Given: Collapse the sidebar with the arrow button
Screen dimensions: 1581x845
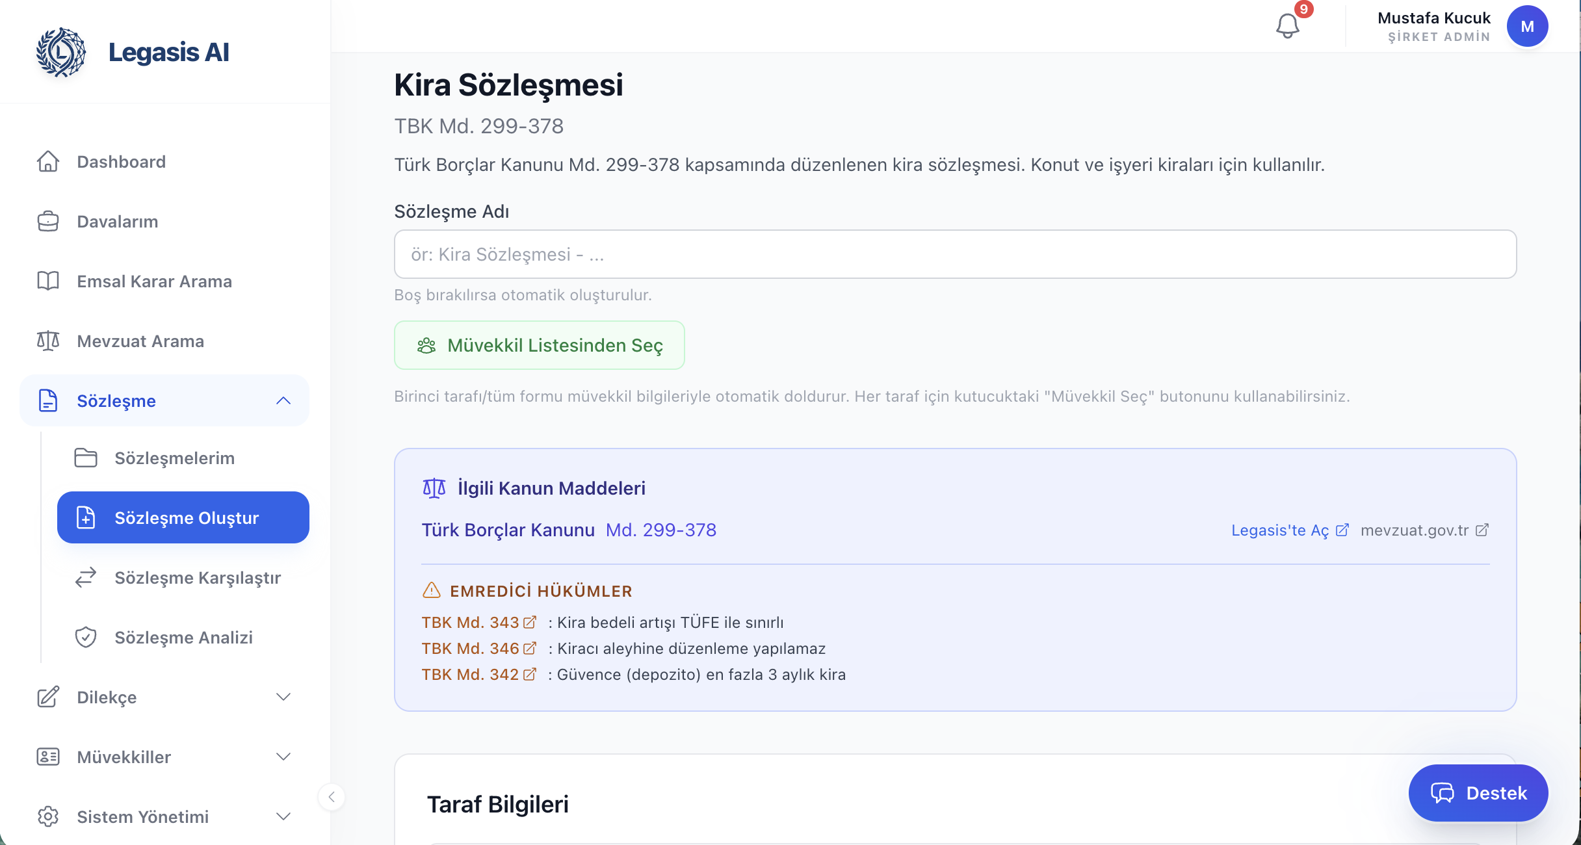Looking at the screenshot, I should pos(332,797).
